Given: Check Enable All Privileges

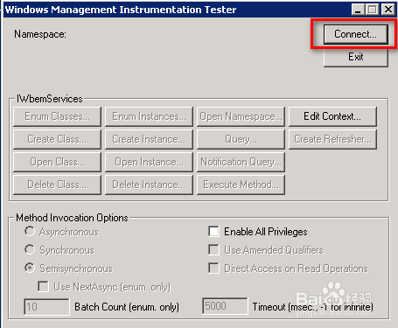Looking at the screenshot, I should tap(213, 232).
